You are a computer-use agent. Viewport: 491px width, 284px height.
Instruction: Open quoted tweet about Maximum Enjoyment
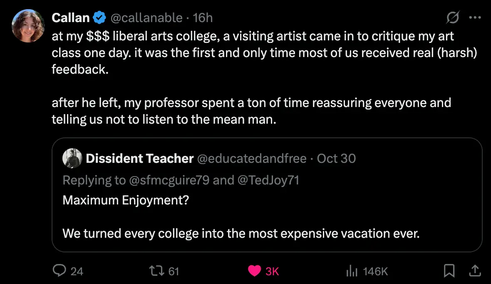tap(266, 217)
